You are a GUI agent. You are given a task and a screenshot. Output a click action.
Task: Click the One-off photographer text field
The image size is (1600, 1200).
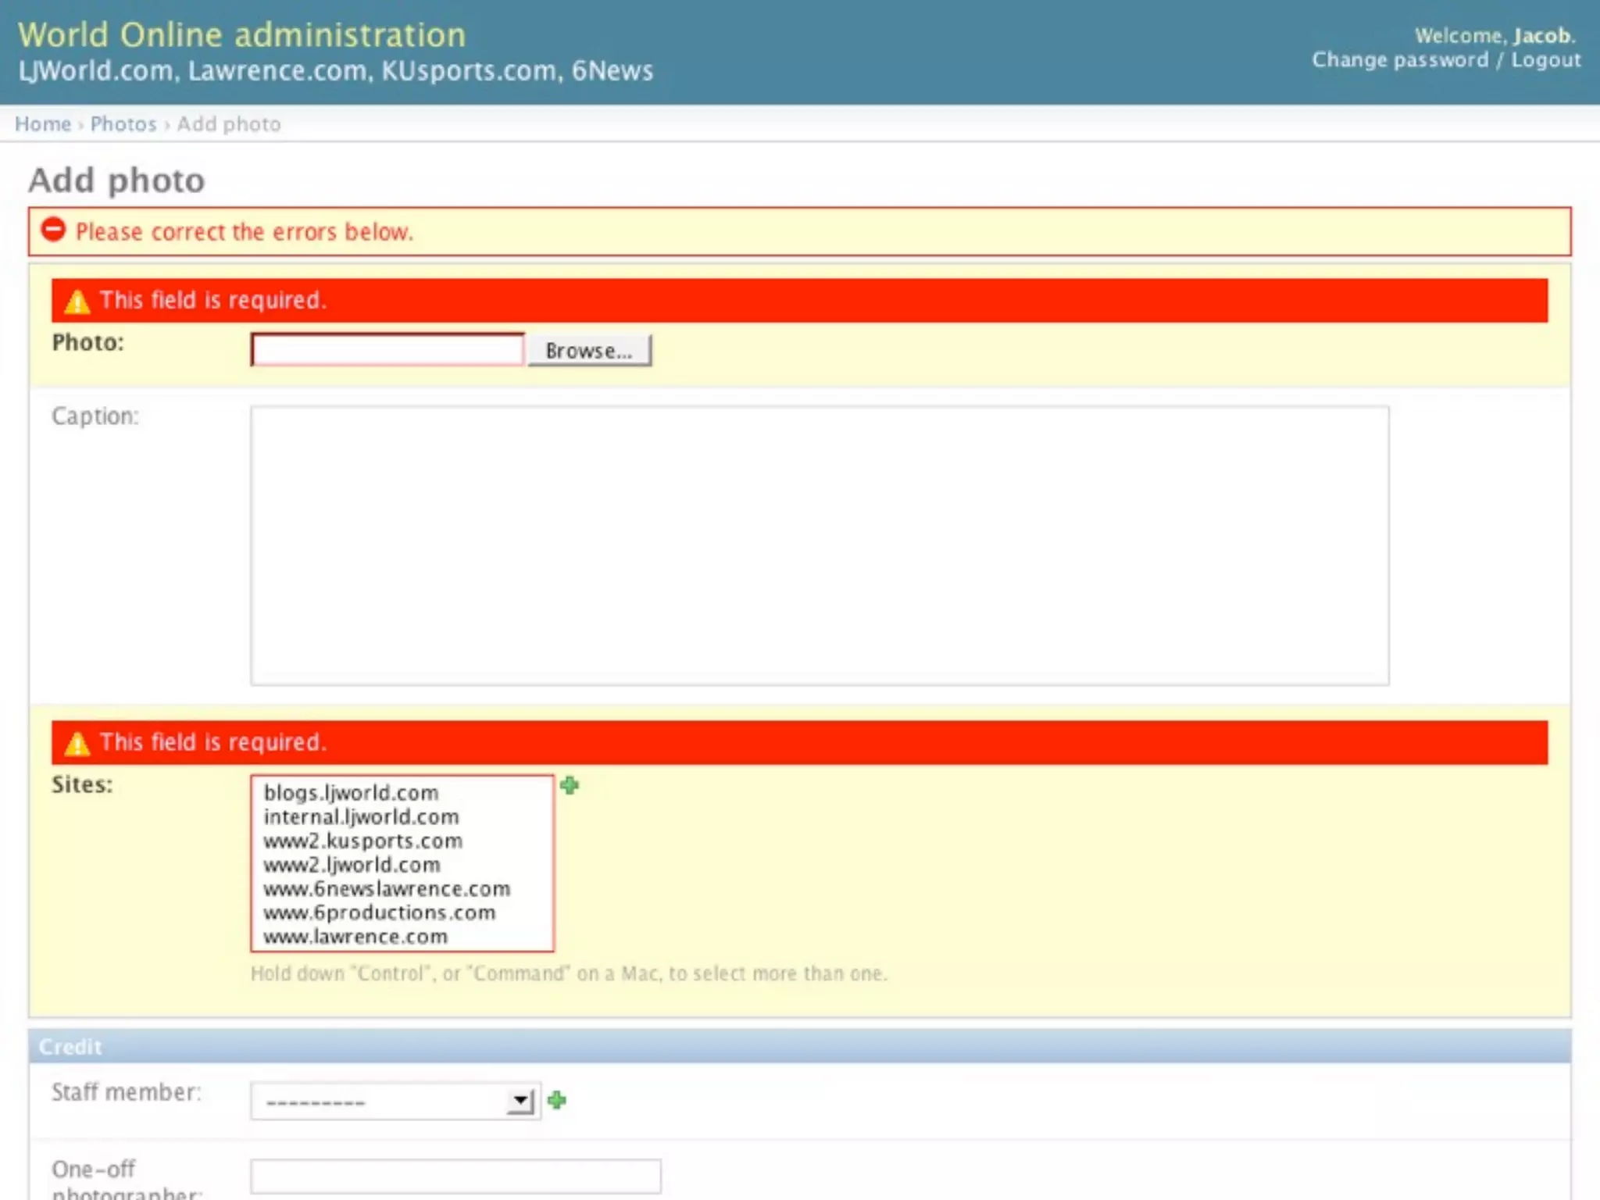455,1176
